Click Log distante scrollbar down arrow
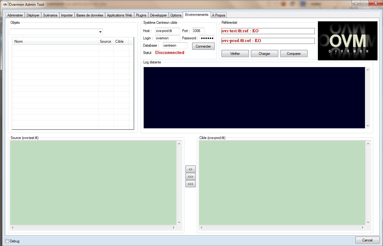Image resolution: width=383 pixels, height=246 pixels. [368, 126]
